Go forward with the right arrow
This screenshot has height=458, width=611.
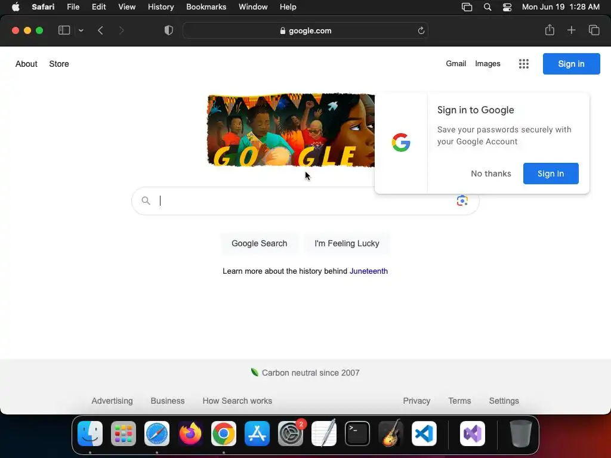coord(121,30)
